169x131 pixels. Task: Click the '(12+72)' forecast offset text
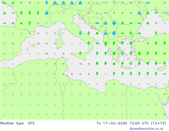tap(158, 123)
